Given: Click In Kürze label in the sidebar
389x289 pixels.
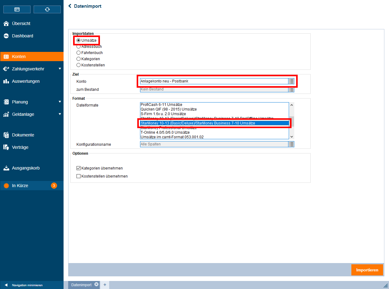Looking at the screenshot, I should coord(20,186).
